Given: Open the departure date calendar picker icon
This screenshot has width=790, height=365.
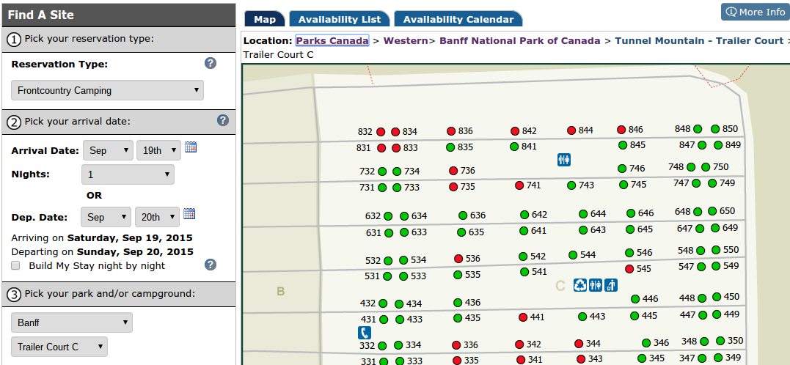Looking at the screenshot, I should pyautogui.click(x=189, y=214).
